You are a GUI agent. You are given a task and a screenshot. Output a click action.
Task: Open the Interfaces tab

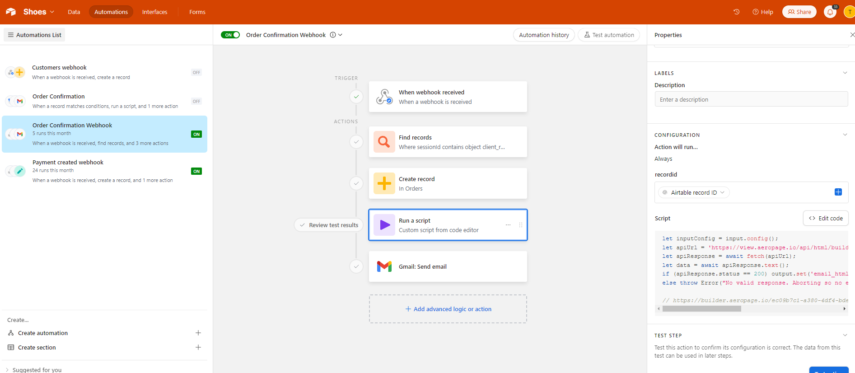pos(154,12)
